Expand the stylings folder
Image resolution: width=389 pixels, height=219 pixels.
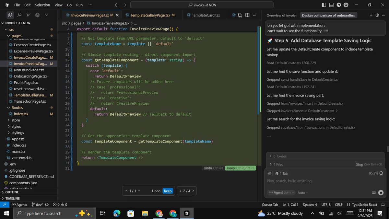[x=29, y=133]
